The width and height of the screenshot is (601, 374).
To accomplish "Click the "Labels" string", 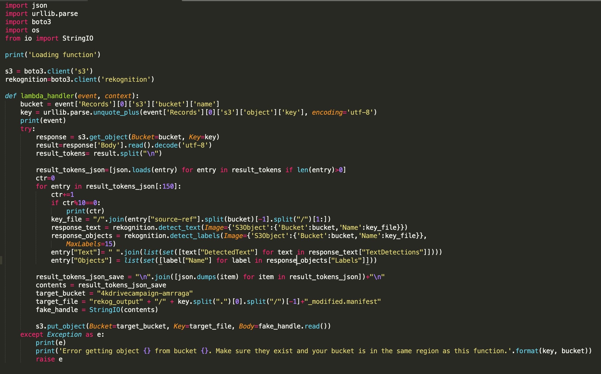I will [x=346, y=260].
